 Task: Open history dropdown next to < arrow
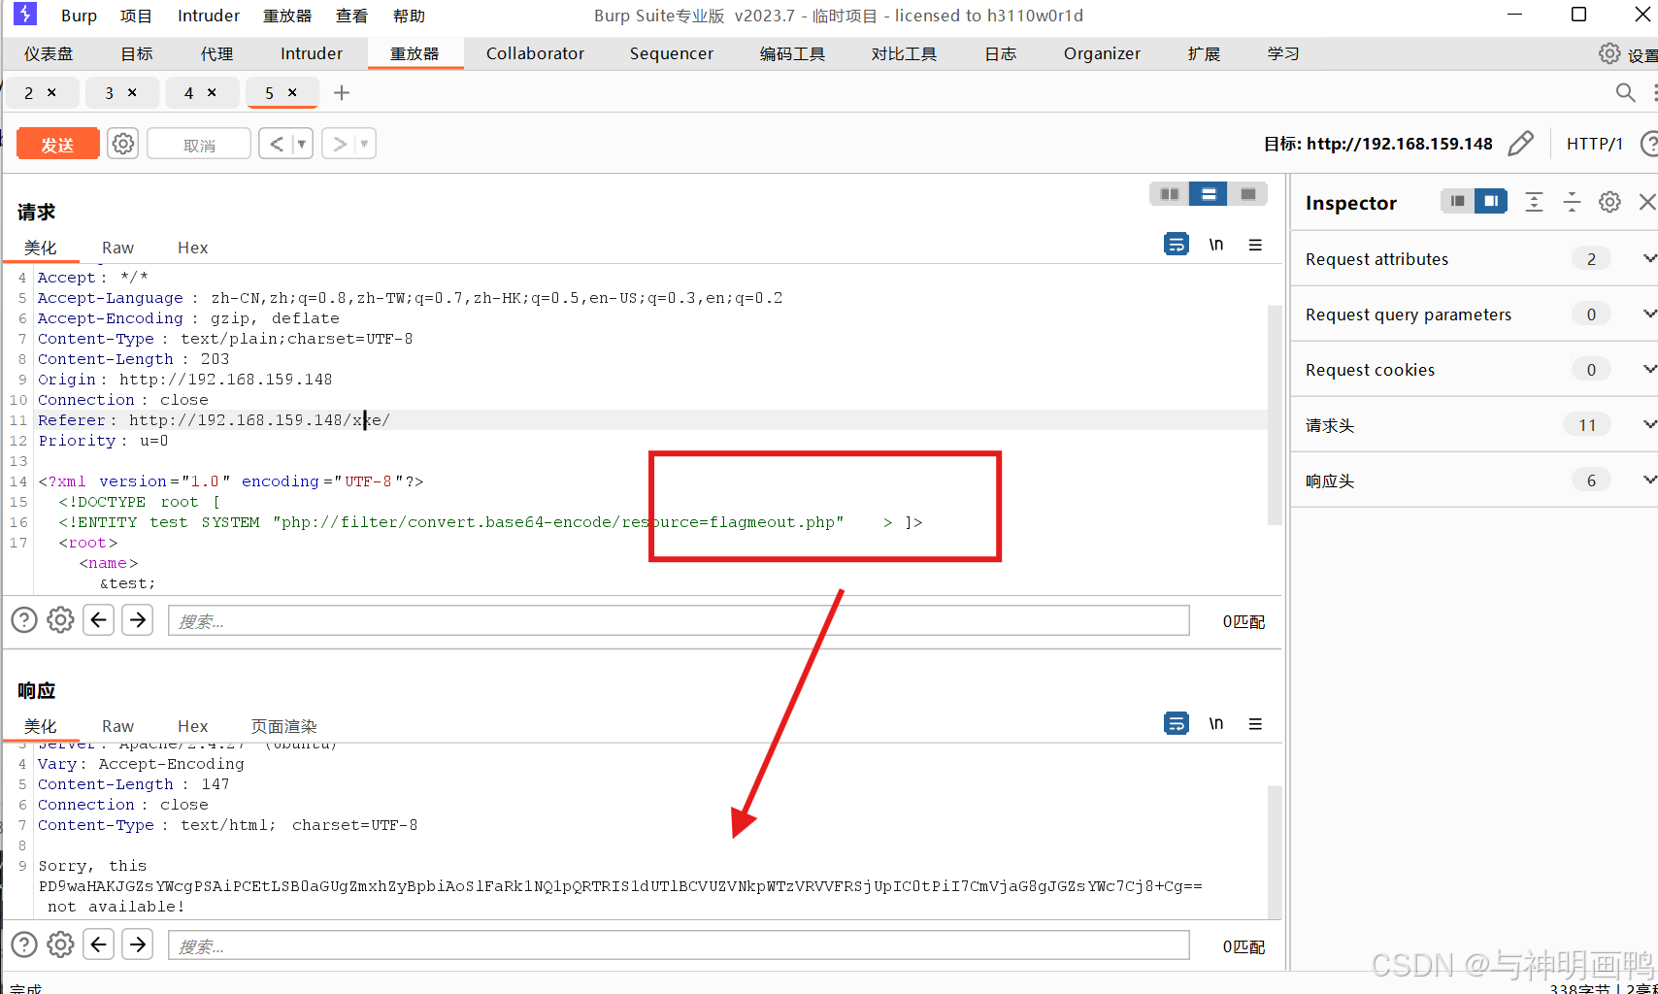point(302,144)
